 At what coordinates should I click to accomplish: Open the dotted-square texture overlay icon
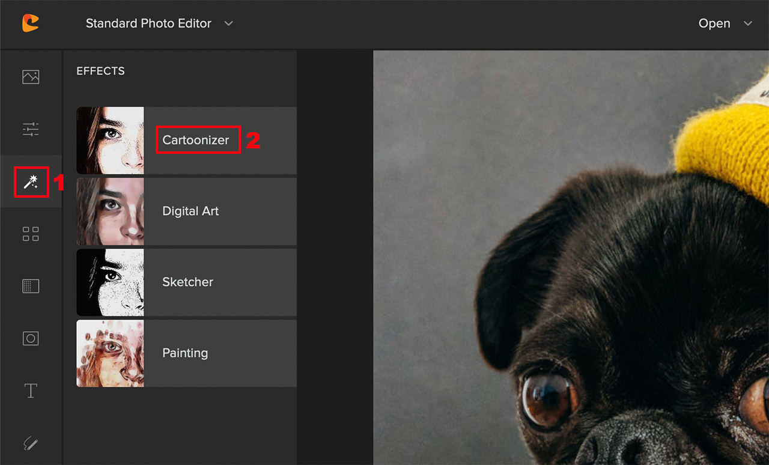31,286
